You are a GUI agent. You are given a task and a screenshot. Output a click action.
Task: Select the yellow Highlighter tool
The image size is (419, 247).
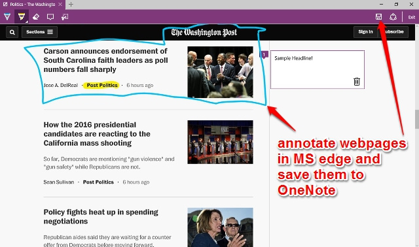(22, 17)
